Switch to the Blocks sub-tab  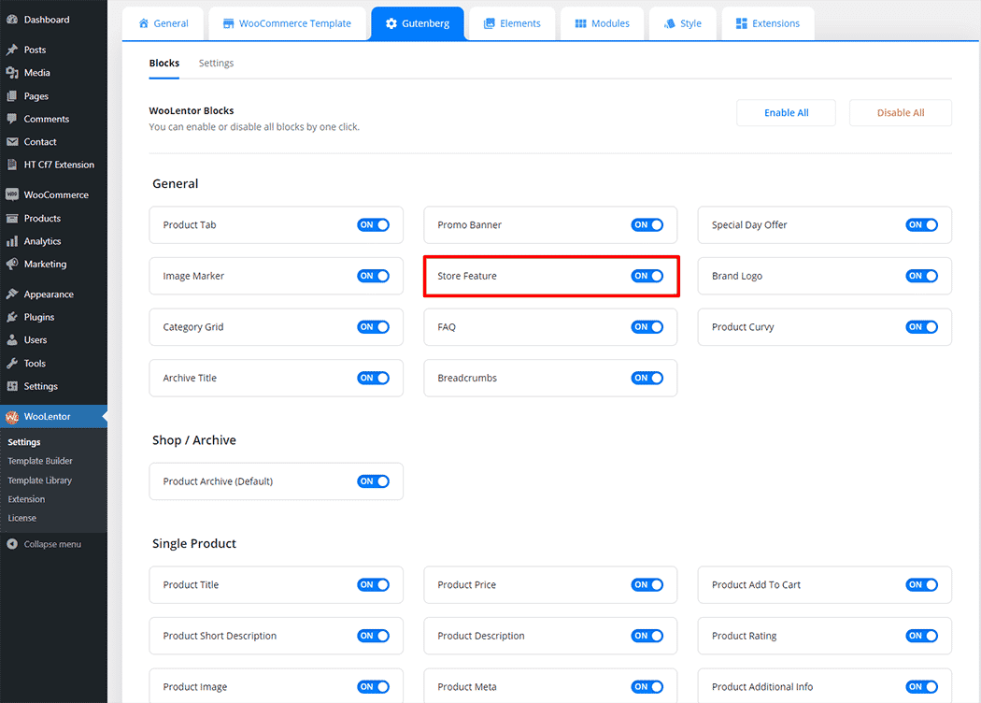coord(163,64)
